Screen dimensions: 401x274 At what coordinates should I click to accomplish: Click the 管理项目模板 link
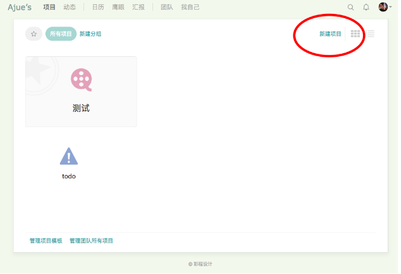[x=46, y=241]
